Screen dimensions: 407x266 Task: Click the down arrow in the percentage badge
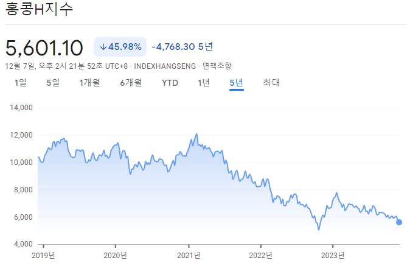[x=103, y=47]
